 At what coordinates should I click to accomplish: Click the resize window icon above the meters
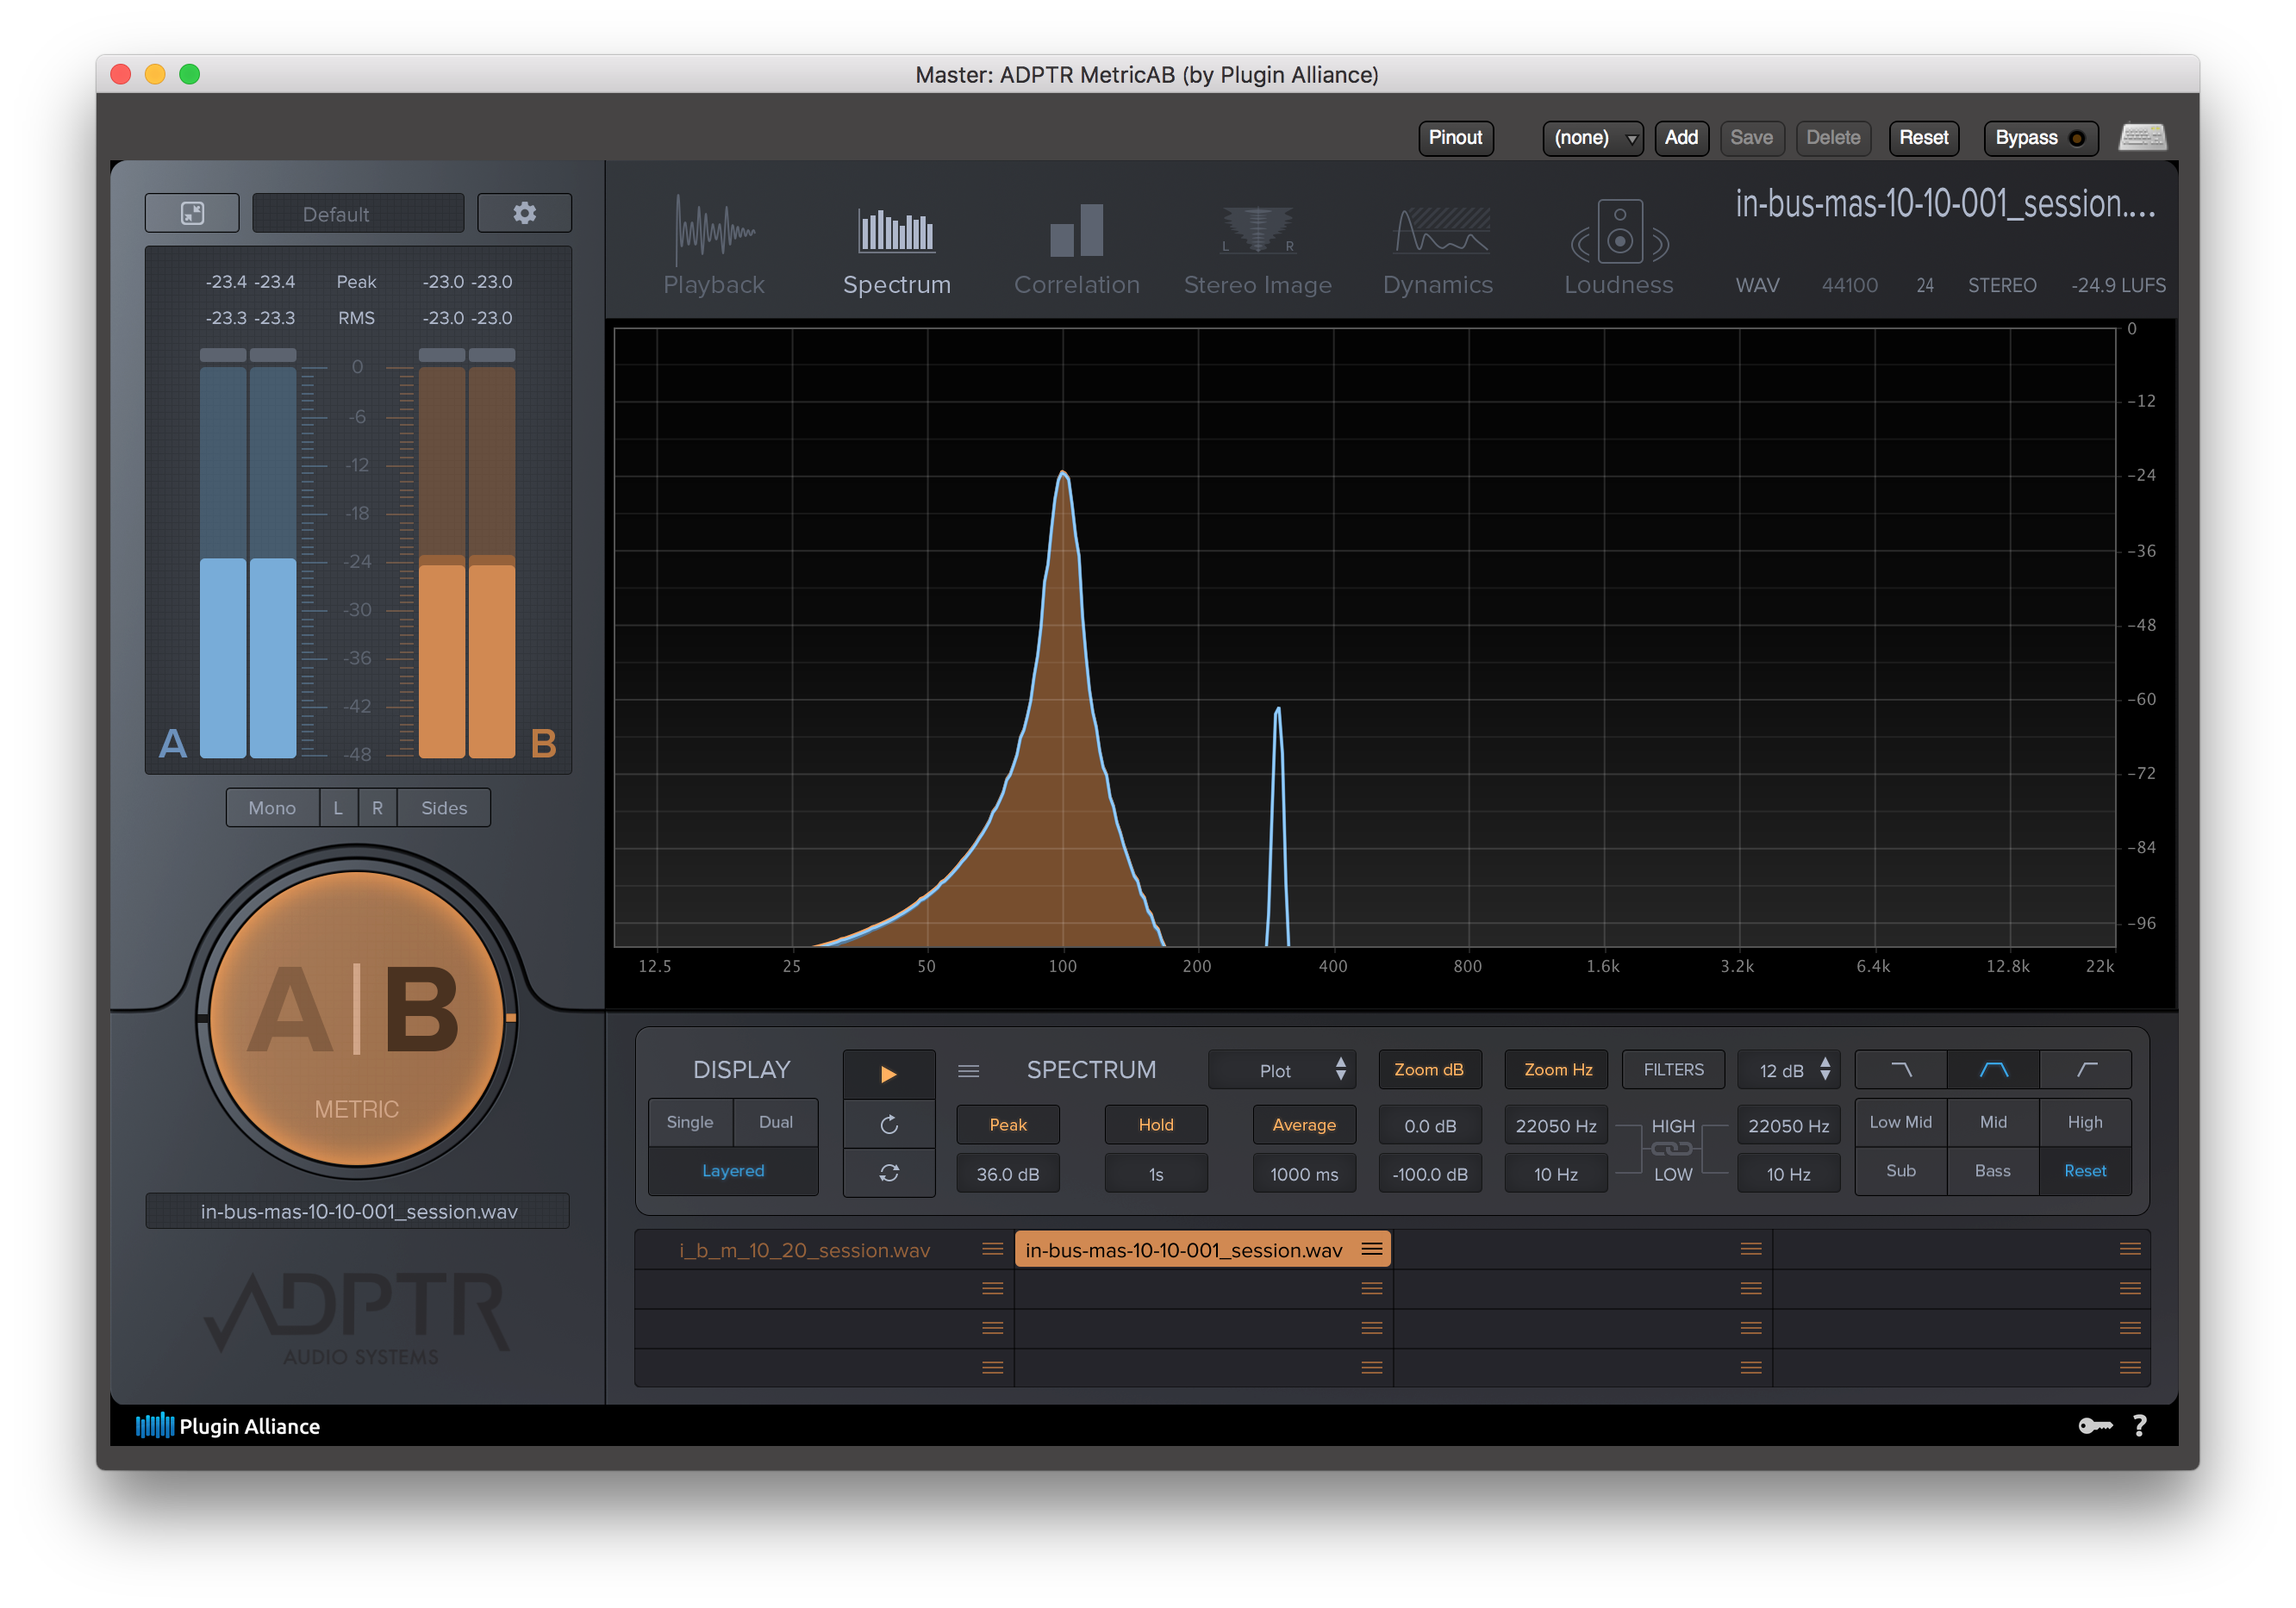pyautogui.click(x=192, y=213)
